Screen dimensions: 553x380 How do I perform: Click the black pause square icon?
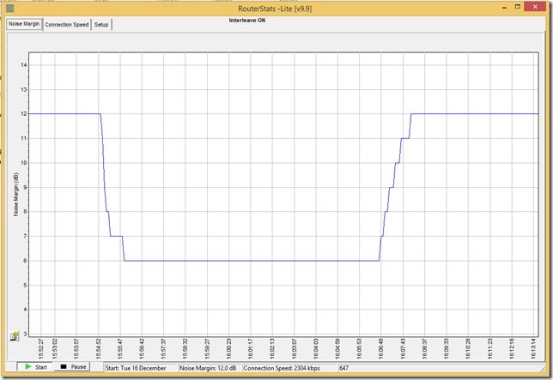64,366
